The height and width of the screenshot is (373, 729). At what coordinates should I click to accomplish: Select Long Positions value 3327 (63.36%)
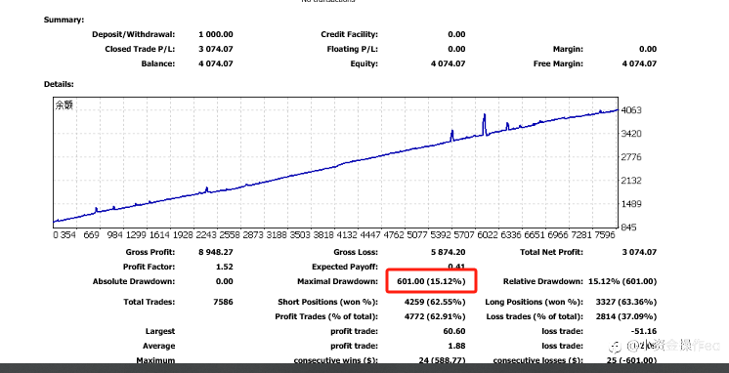pyautogui.click(x=626, y=302)
